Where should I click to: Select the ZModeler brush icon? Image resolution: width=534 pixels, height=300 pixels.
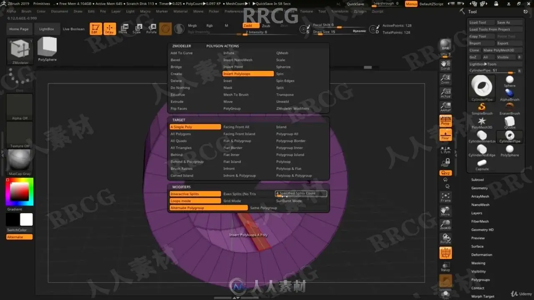click(x=20, y=52)
